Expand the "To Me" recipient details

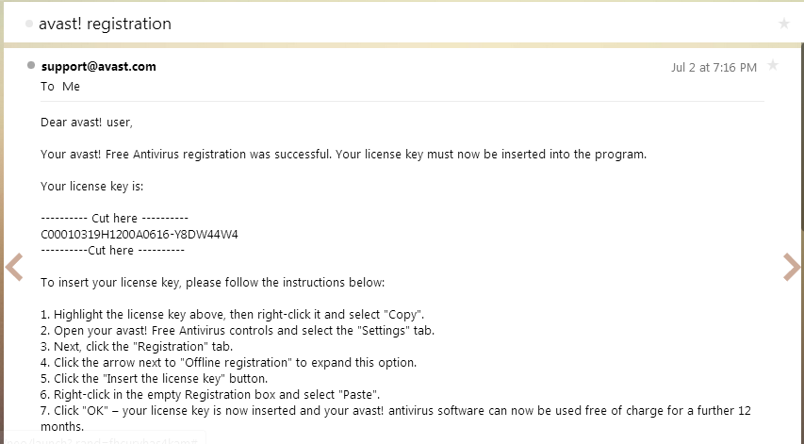point(60,86)
